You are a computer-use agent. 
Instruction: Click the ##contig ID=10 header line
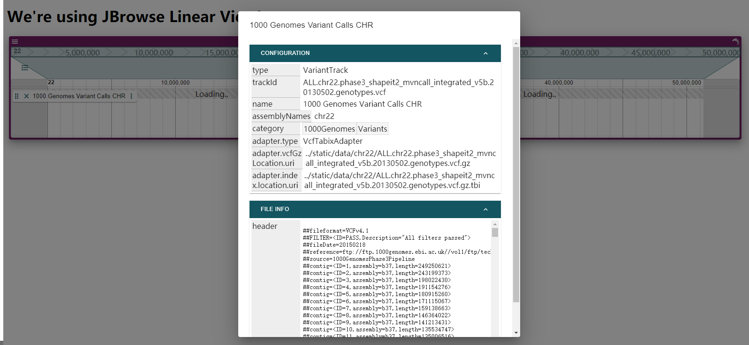[378, 329]
